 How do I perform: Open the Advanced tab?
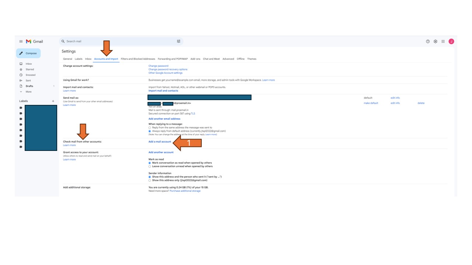click(228, 59)
